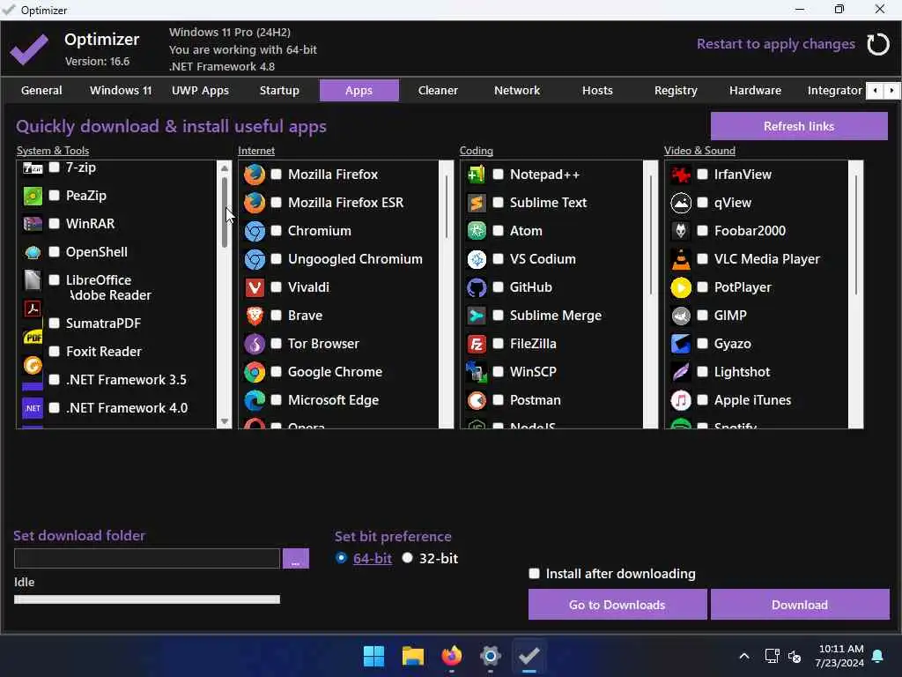Click the Coding list scrollbar
902x677 pixels.
(x=651, y=294)
